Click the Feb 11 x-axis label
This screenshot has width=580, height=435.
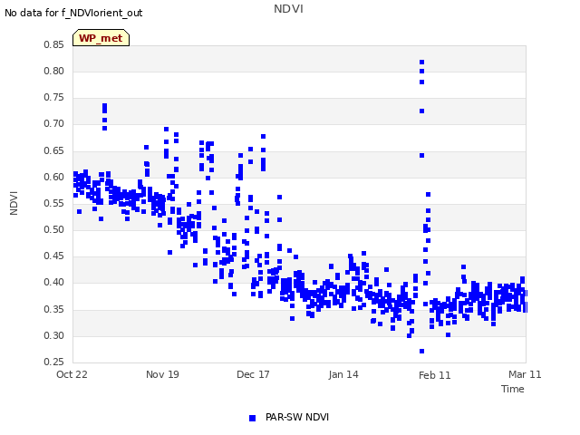coord(435,375)
